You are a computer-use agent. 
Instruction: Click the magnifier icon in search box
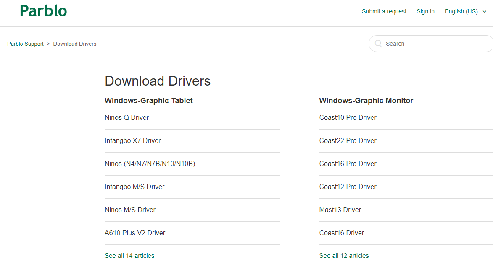(379, 44)
